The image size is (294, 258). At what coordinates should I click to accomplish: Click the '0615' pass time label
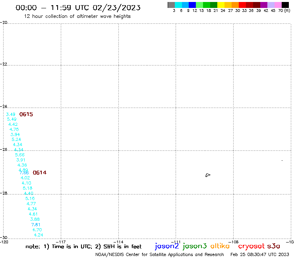pos(26,114)
